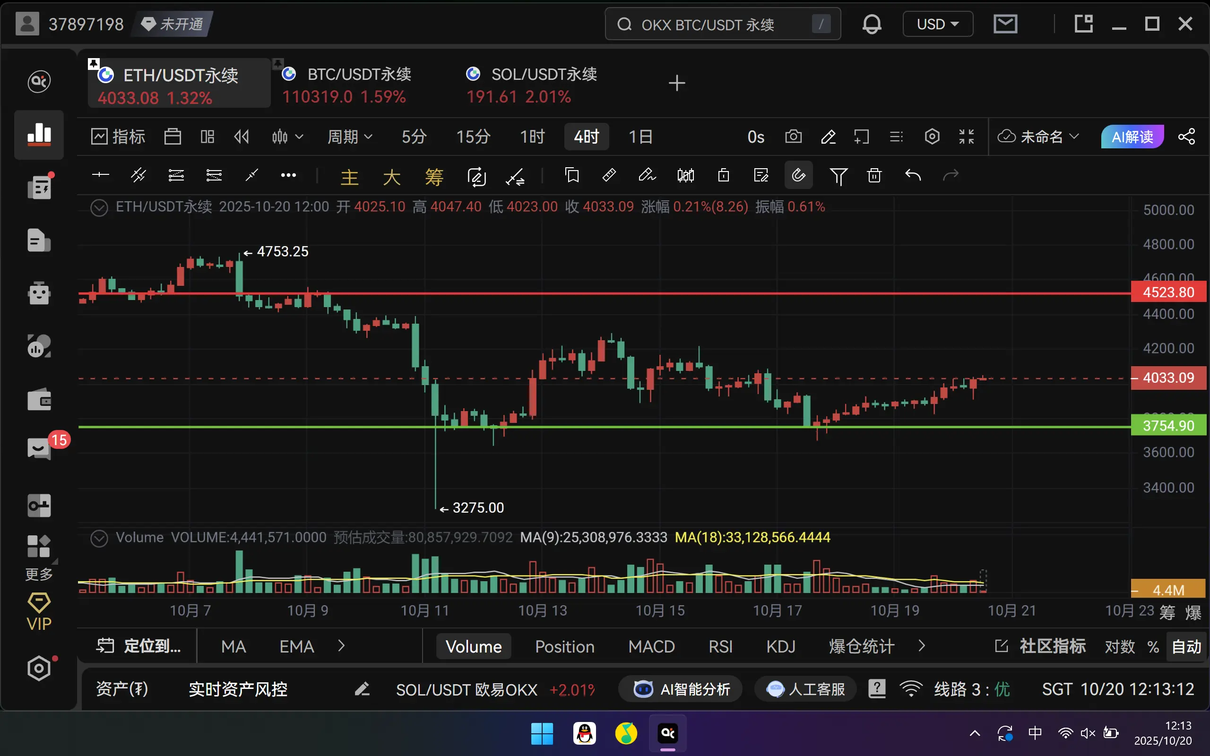
Task: Click the filter funnel icon
Action: [x=838, y=175]
